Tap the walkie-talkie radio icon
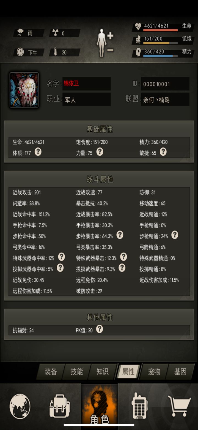Image resolution: width=198 pixels, height=430 pixels. tap(140, 406)
